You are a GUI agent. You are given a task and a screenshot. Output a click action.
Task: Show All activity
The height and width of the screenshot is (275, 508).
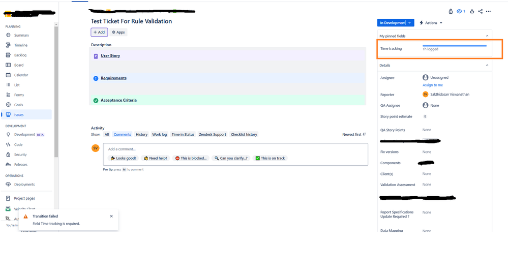coord(107,134)
